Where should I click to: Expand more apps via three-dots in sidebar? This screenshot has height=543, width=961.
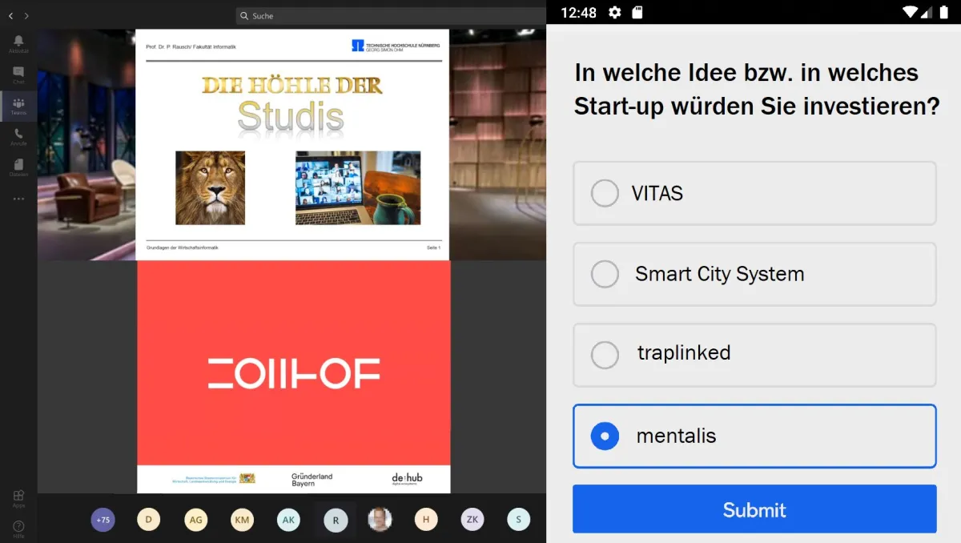point(18,199)
